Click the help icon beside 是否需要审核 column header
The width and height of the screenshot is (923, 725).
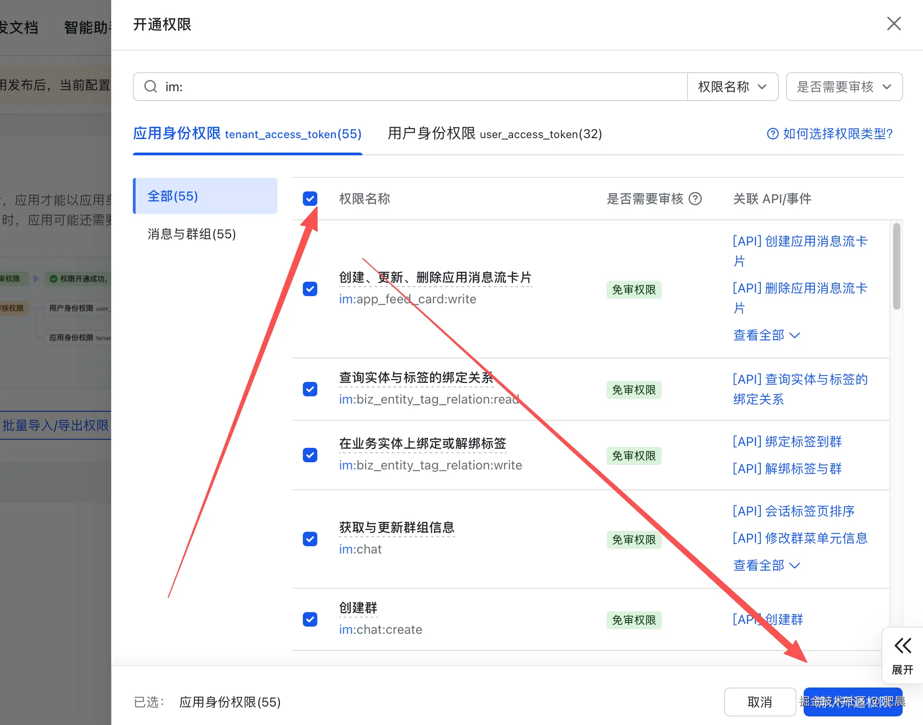(x=696, y=199)
